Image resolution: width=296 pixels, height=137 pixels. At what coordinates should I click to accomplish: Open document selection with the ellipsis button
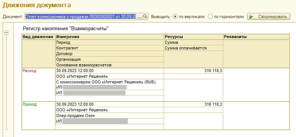(x=139, y=17)
